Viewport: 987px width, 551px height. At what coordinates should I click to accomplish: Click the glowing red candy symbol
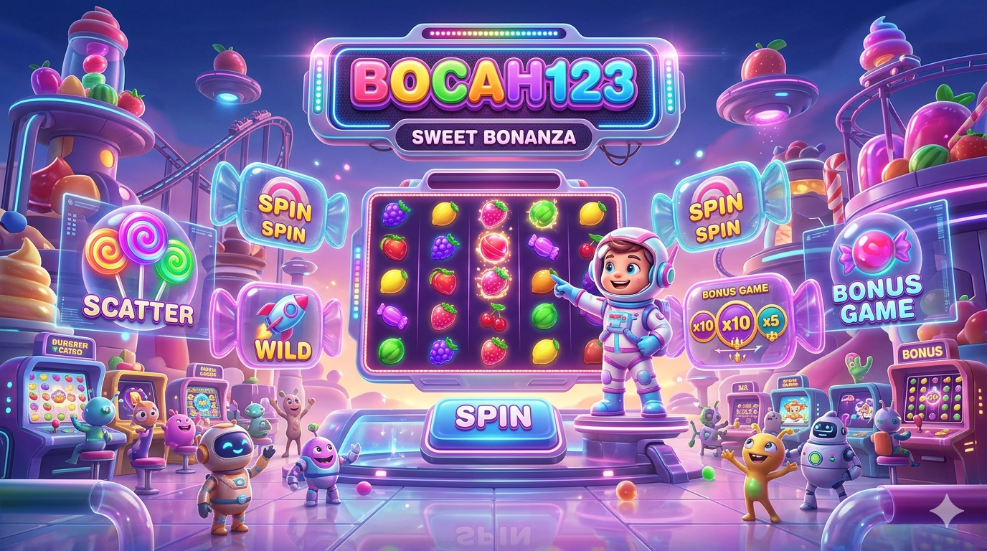[493, 248]
